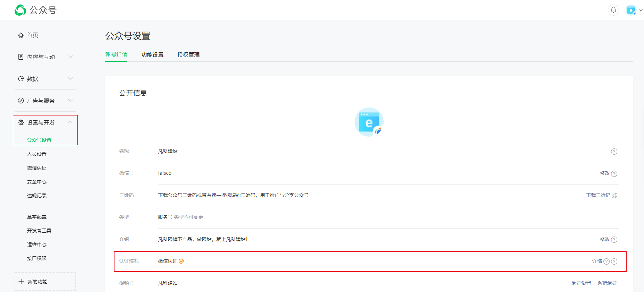Click the account profile picture in 公开信息
Viewport: 644px width, 292px height.
point(369,122)
